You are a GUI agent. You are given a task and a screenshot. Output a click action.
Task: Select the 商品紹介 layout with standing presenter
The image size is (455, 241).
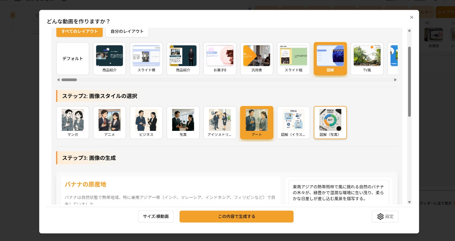click(183, 59)
